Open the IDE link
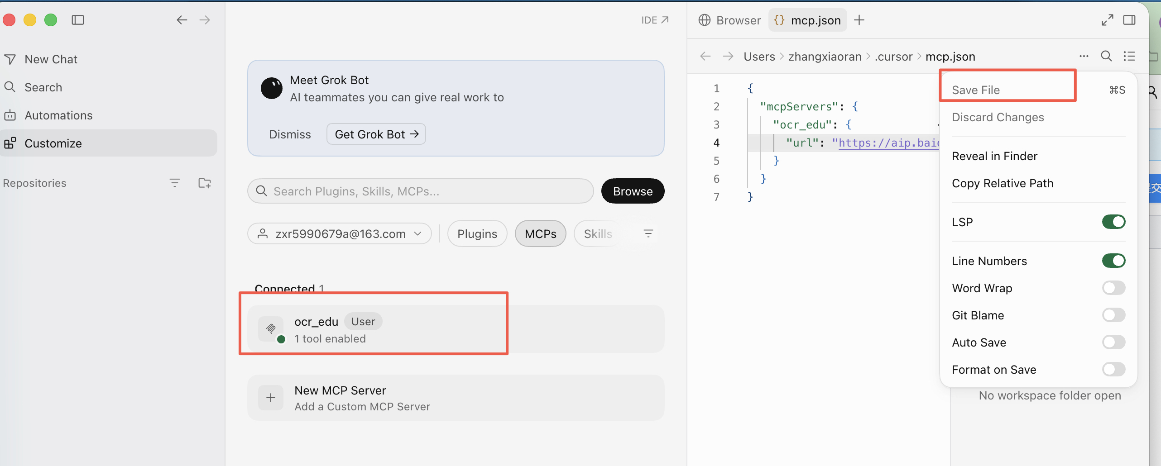The height and width of the screenshot is (466, 1161). point(655,20)
